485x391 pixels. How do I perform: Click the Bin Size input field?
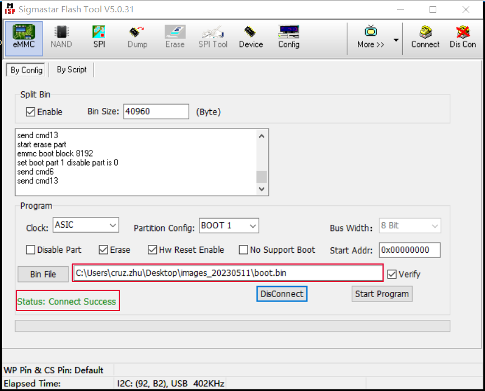click(x=156, y=111)
